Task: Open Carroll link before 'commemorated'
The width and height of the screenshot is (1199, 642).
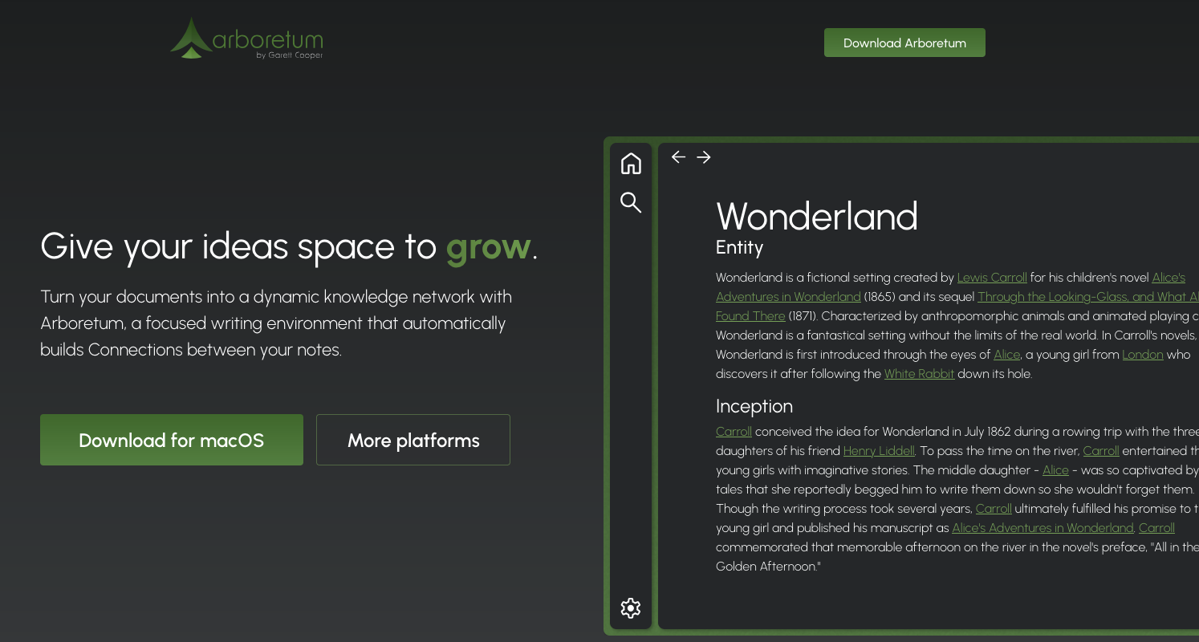Action: click(1156, 528)
